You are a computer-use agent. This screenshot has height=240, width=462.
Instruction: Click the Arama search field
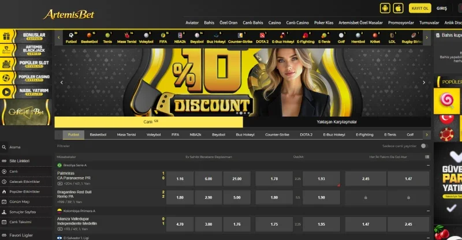[26, 147]
